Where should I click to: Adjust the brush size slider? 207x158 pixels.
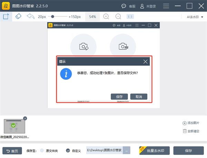[58, 17]
